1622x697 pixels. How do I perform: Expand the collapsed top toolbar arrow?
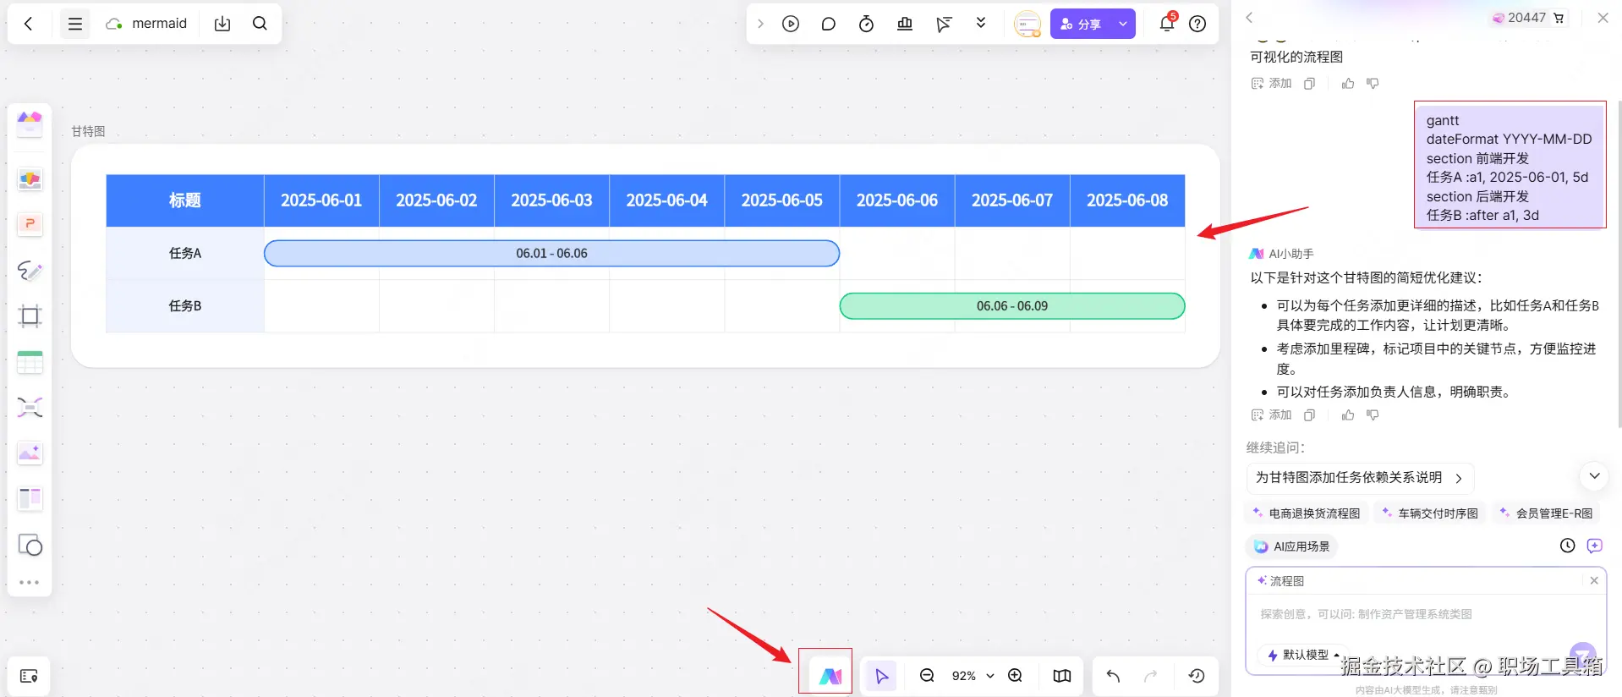pos(760,24)
